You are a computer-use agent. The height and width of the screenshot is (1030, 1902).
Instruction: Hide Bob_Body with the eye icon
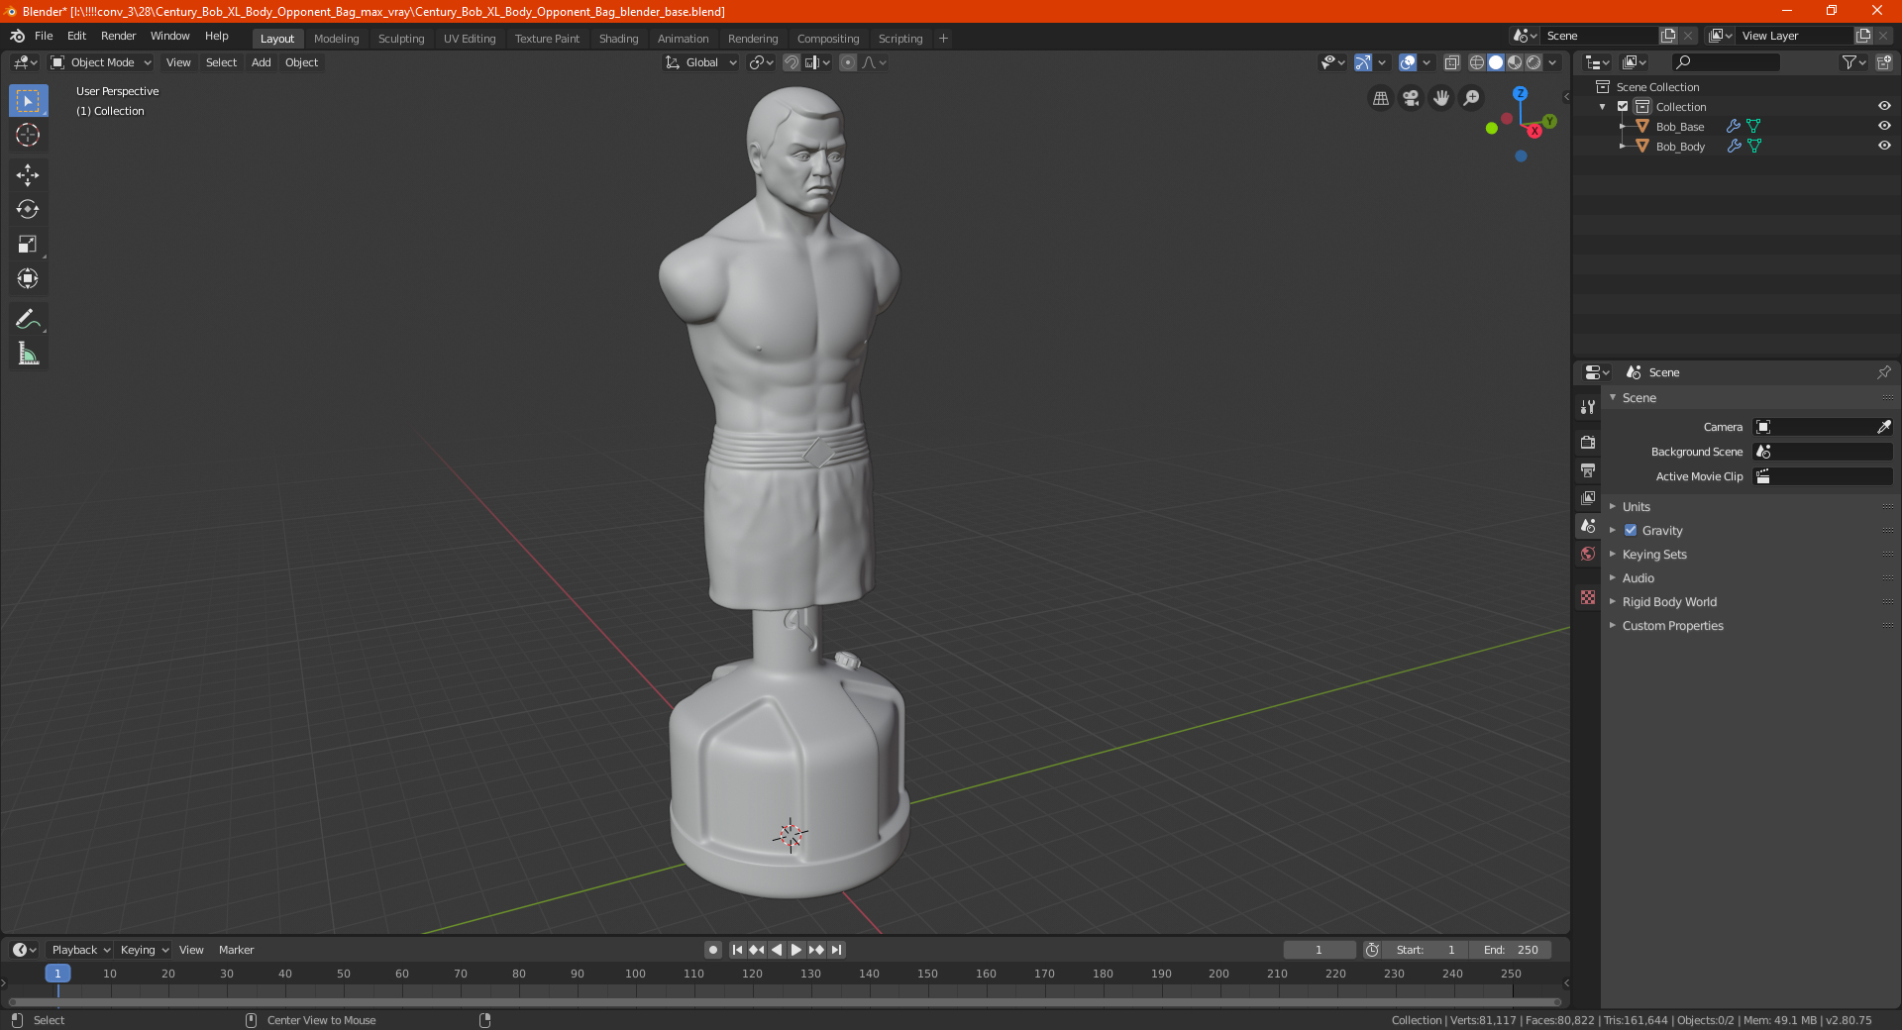click(x=1884, y=146)
